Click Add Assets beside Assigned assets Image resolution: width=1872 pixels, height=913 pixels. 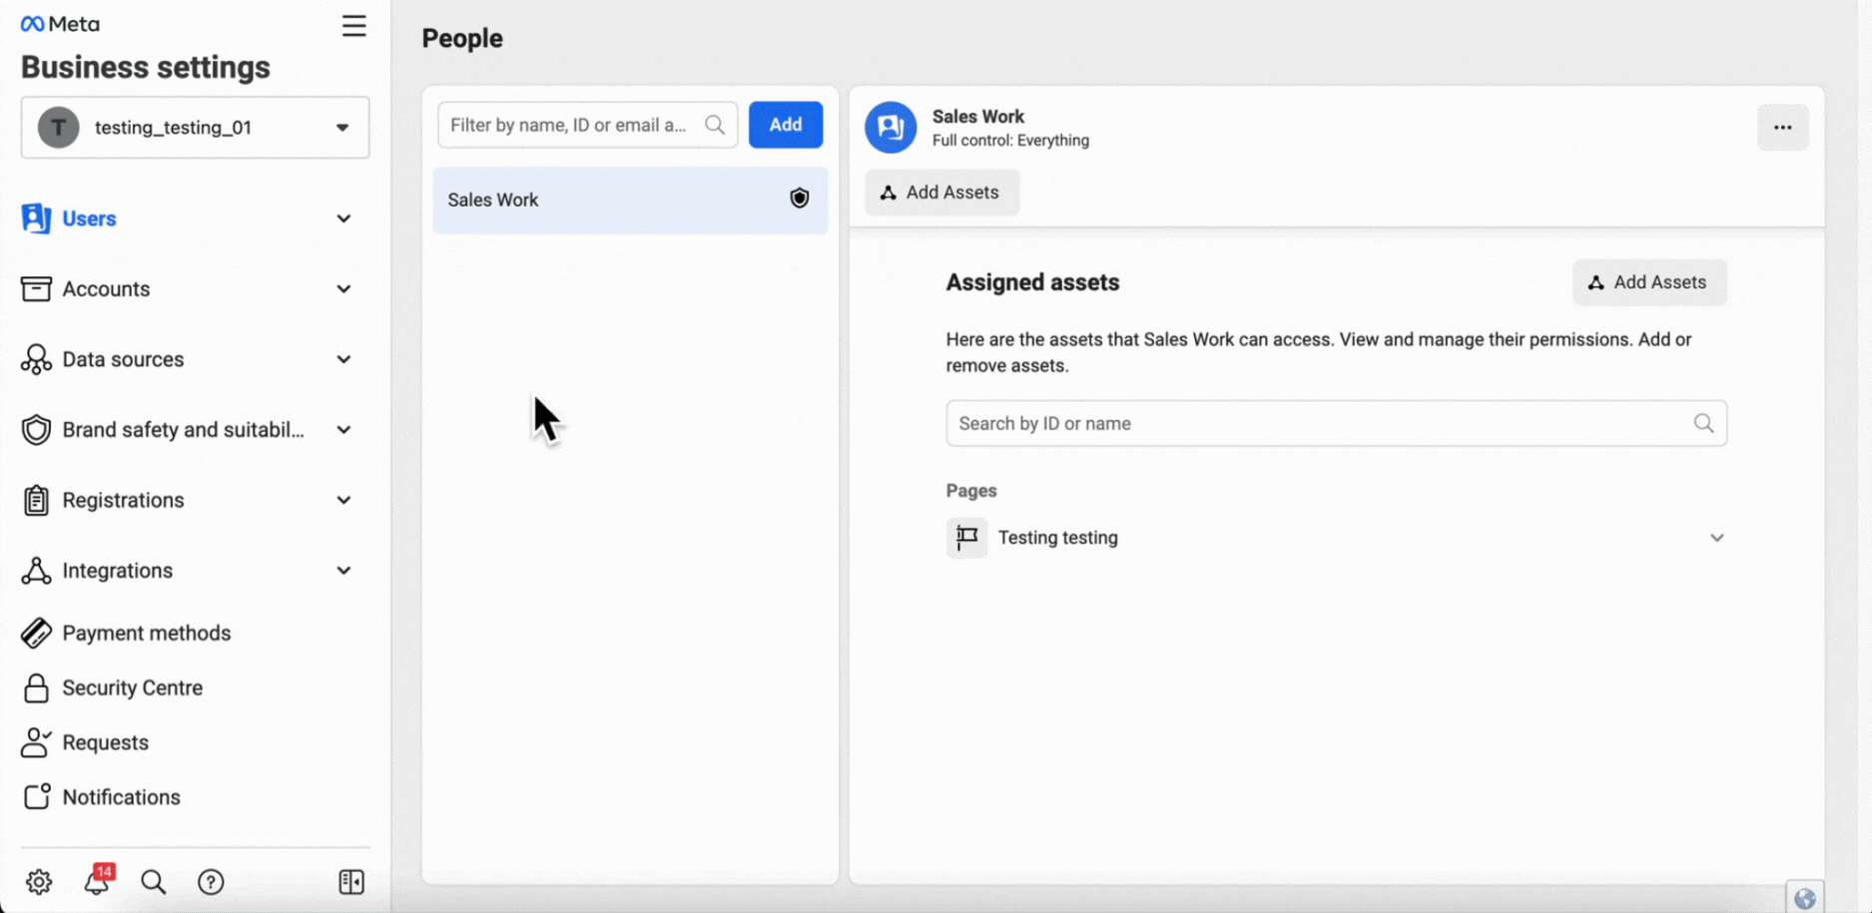(1649, 282)
